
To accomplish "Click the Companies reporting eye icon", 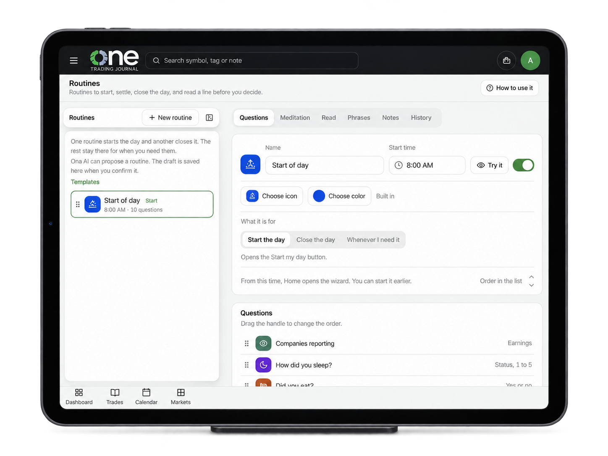I will (263, 343).
